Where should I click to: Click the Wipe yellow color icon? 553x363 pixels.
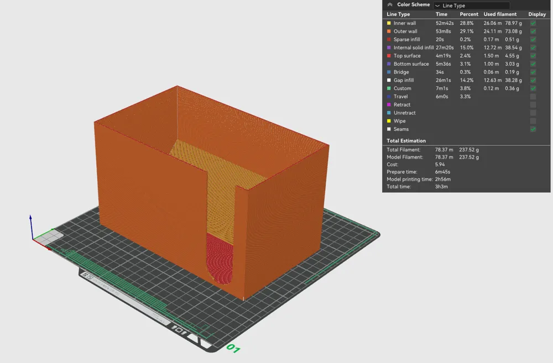(389, 121)
